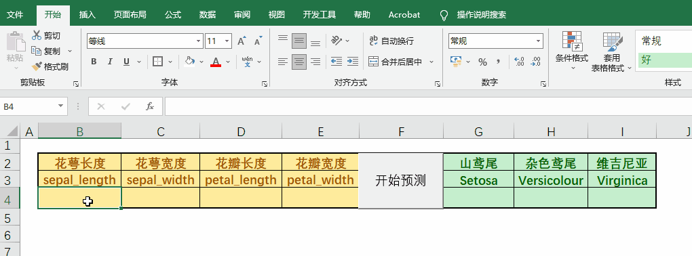Viewport: 692px width, 256px height.
Task: Open the File (文件) tab
Action: click(14, 14)
